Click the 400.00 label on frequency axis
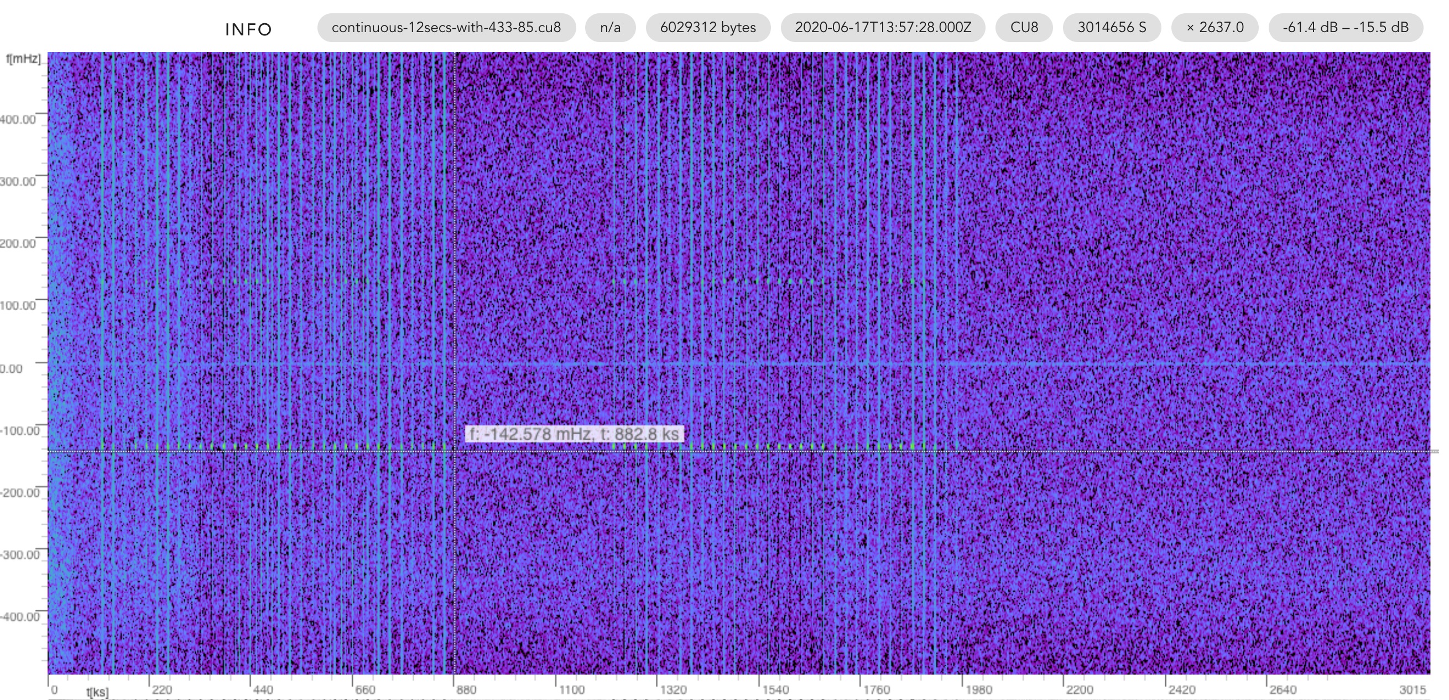Screen dimensions: 1449x700 tap(18, 119)
